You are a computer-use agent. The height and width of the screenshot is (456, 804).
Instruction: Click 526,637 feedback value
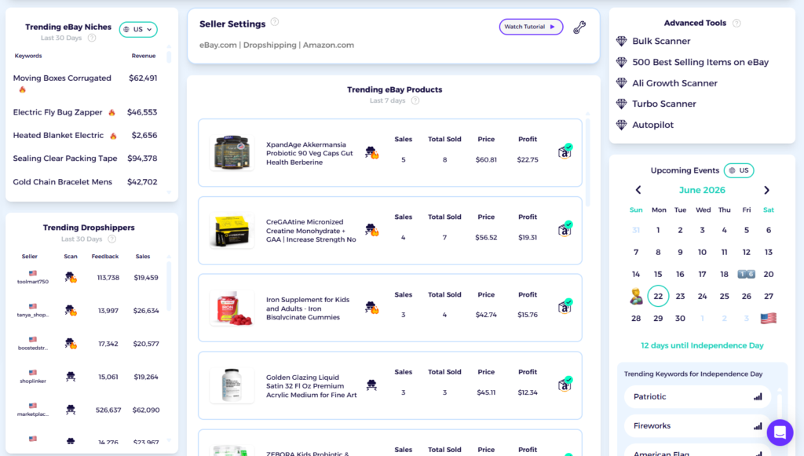point(108,410)
